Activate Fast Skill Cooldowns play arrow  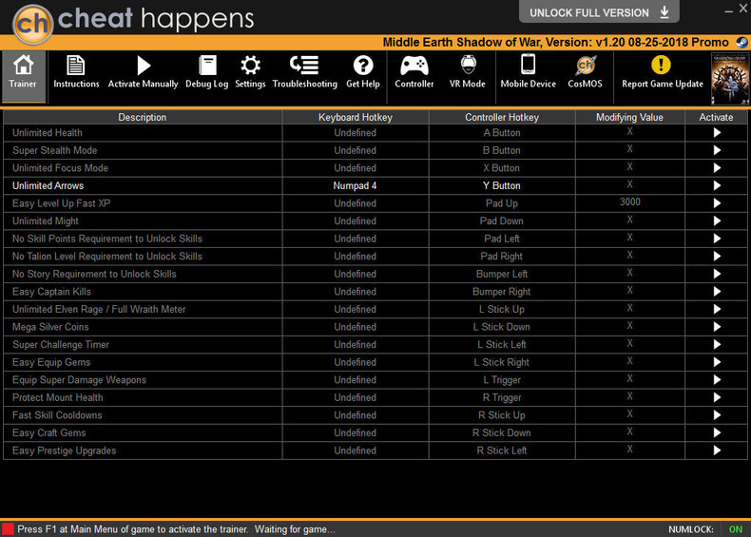point(717,415)
